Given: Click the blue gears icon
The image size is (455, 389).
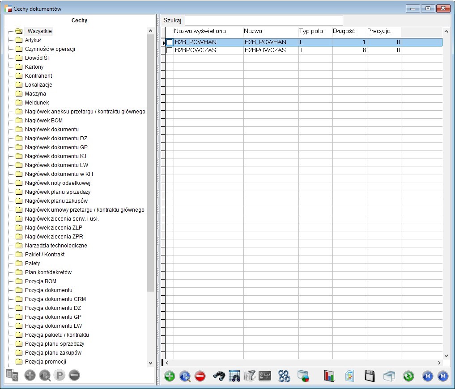Looking at the screenshot, I should coord(284,376).
